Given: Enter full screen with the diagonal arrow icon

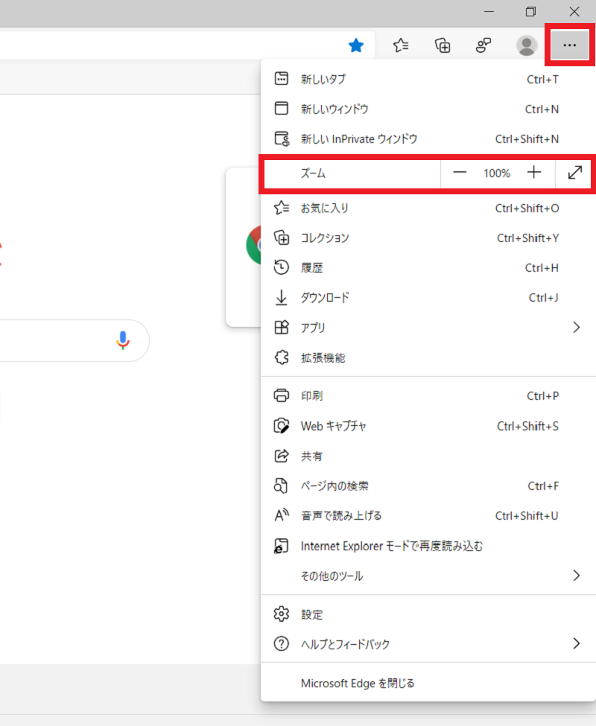Looking at the screenshot, I should pos(574,173).
